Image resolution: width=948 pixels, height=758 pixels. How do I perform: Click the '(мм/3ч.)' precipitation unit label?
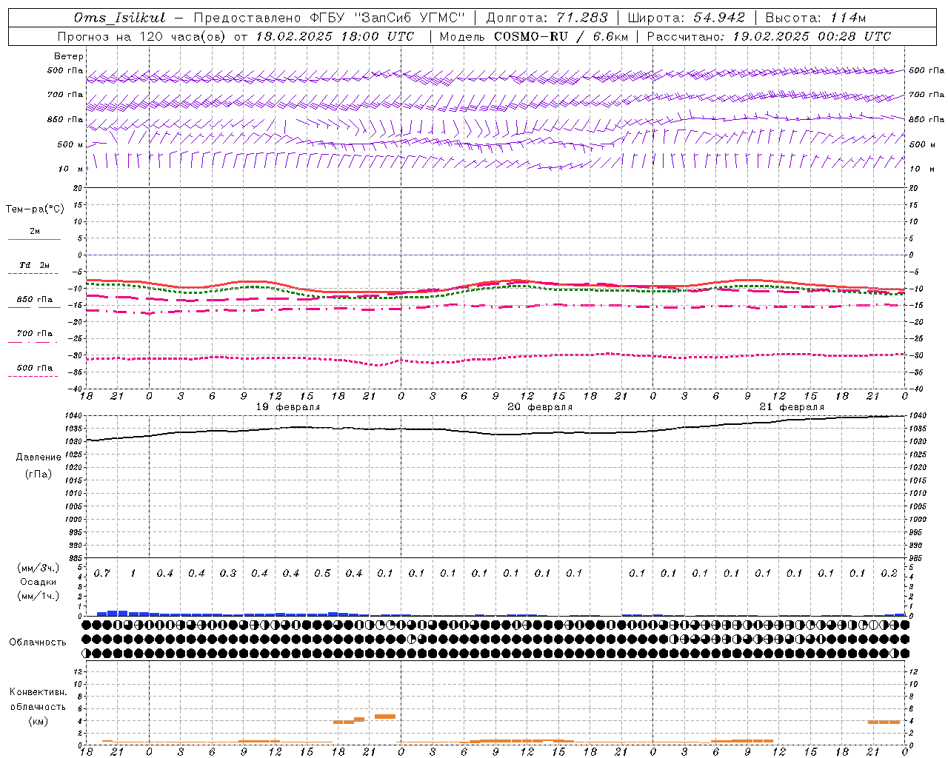coord(38,568)
